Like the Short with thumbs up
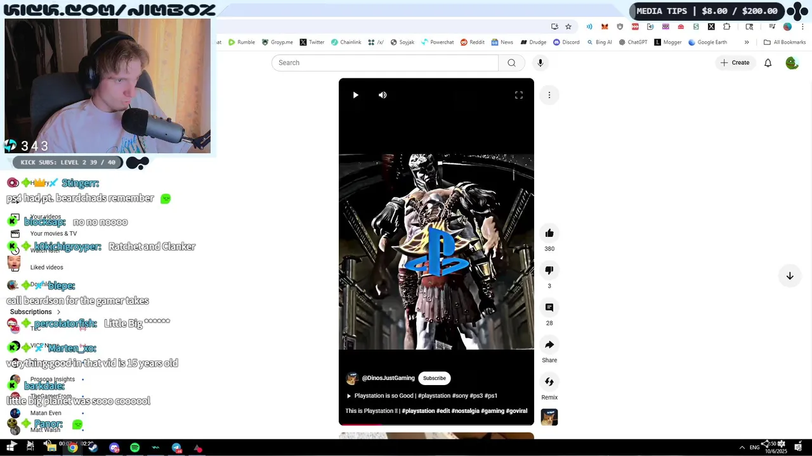 [x=549, y=233]
